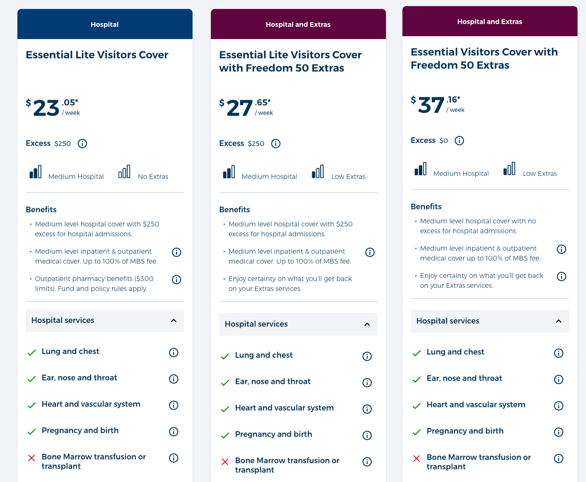586x482 pixels.
Task: Open Essential Visitors Cover with Freedom 50 Extras
Action: [484, 58]
